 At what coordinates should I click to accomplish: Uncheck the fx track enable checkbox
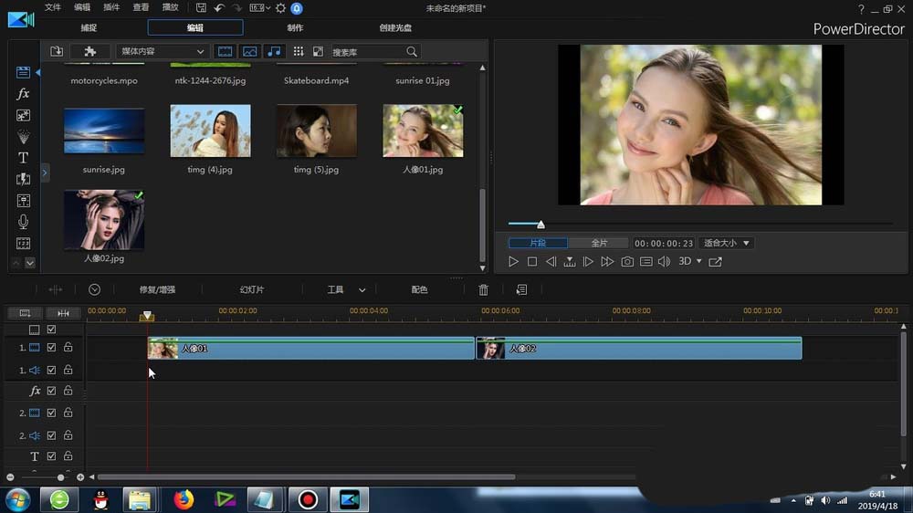[x=52, y=391]
